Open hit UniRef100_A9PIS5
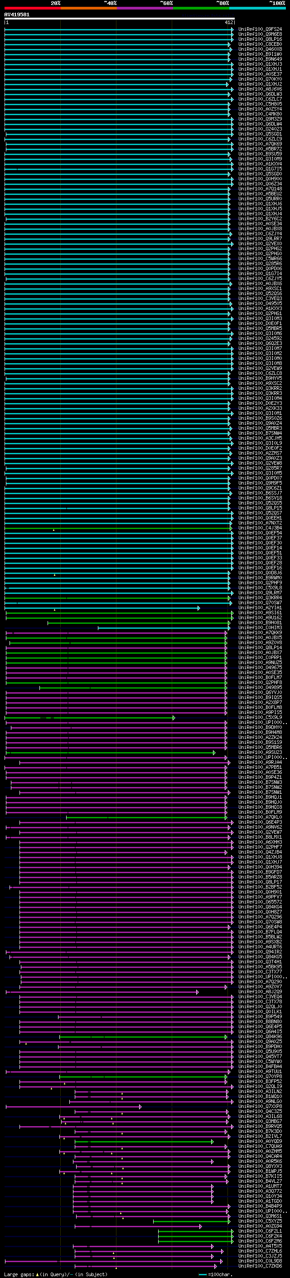The image size is (290, 1278). pos(260,712)
